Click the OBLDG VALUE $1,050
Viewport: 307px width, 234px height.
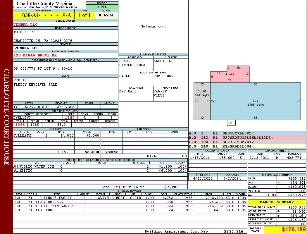tap(299, 211)
